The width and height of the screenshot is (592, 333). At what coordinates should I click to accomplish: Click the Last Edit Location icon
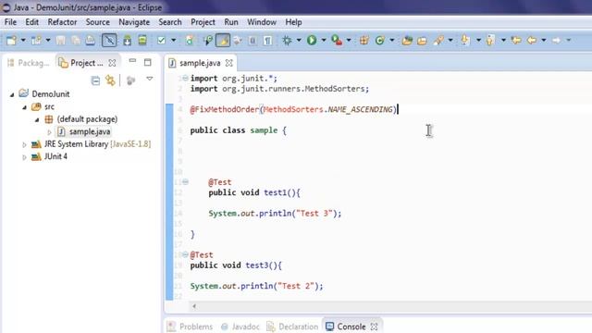[x=516, y=40]
